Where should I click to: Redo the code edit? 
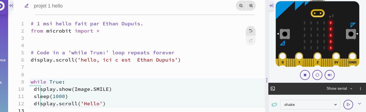tap(251, 41)
